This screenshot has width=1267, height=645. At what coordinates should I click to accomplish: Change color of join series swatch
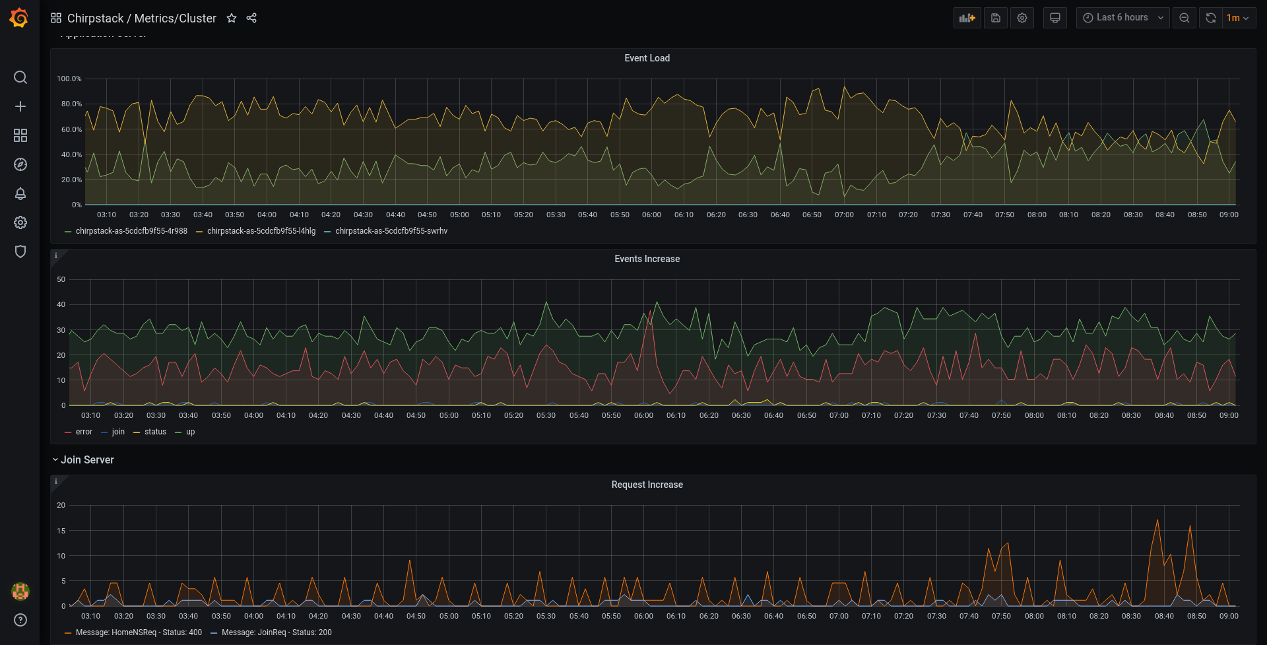(x=104, y=432)
